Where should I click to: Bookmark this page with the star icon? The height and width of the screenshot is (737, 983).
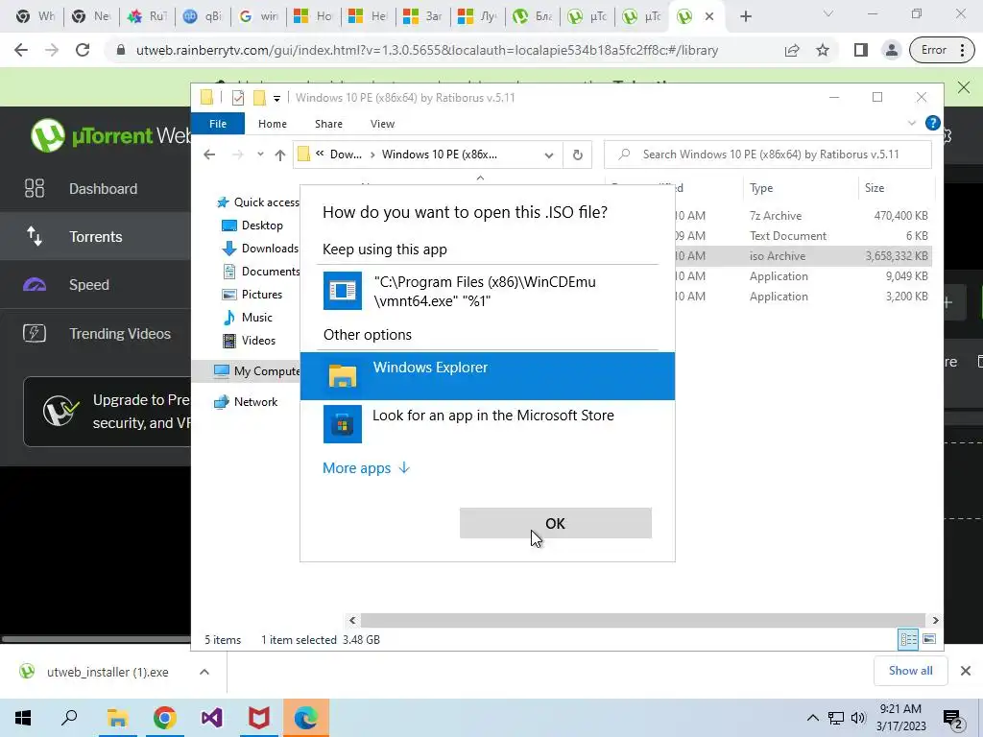click(823, 50)
